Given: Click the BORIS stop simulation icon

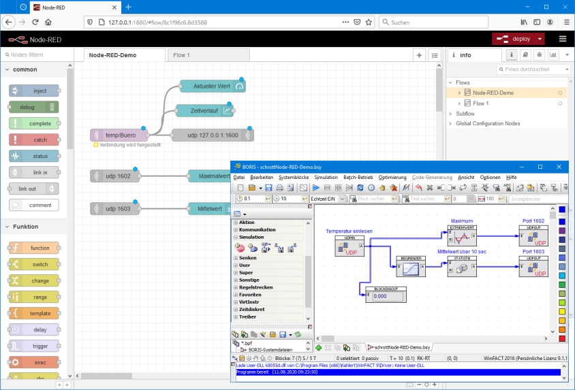Looking at the screenshot, I should click(x=327, y=188).
